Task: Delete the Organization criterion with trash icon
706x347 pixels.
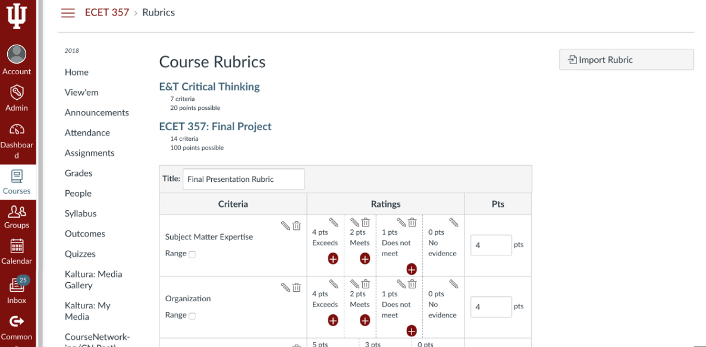Action: pos(296,287)
